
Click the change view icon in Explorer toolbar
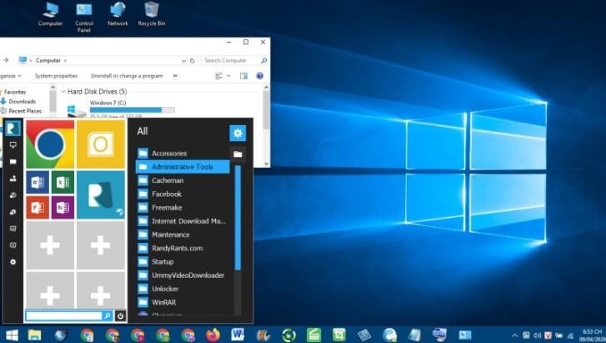218,76
